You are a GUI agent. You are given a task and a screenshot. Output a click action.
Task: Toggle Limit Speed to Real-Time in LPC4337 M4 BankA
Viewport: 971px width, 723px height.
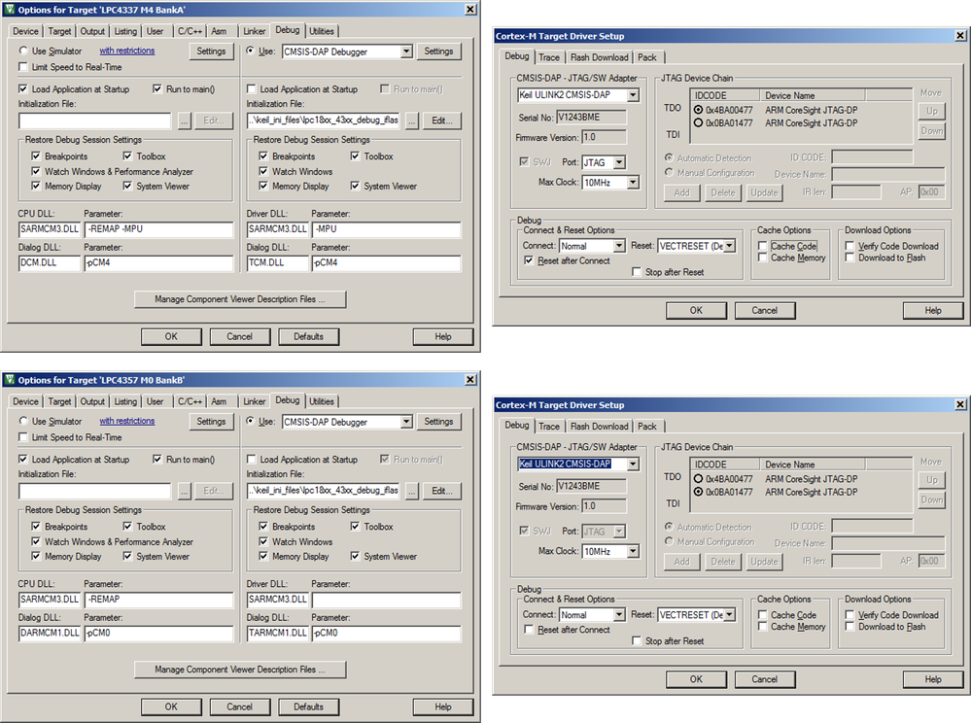[x=23, y=67]
